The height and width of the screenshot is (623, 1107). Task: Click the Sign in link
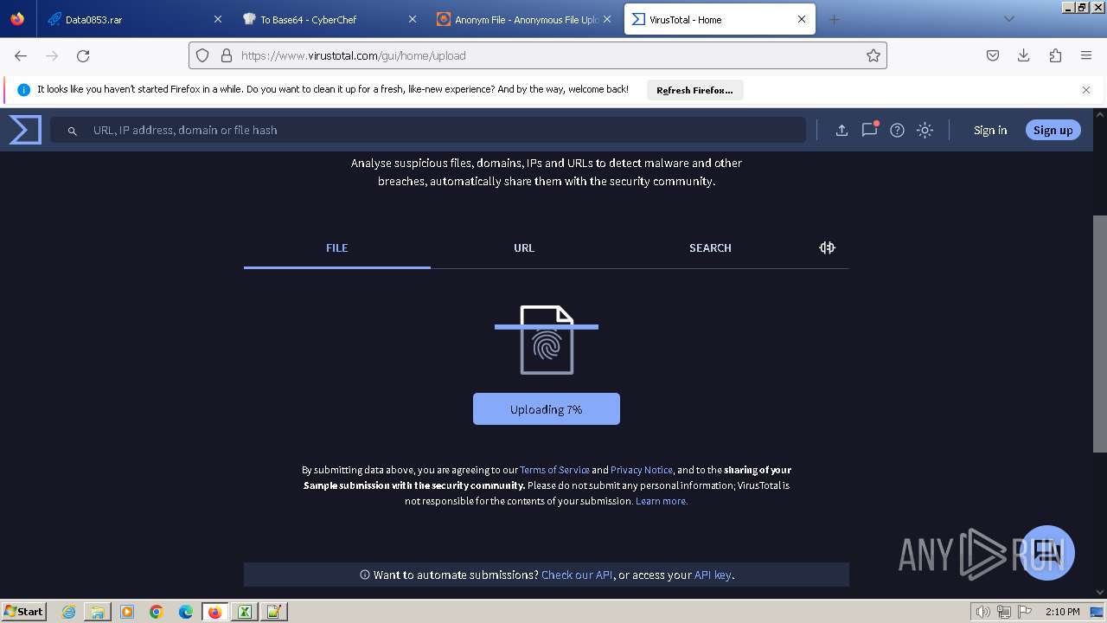pos(990,130)
